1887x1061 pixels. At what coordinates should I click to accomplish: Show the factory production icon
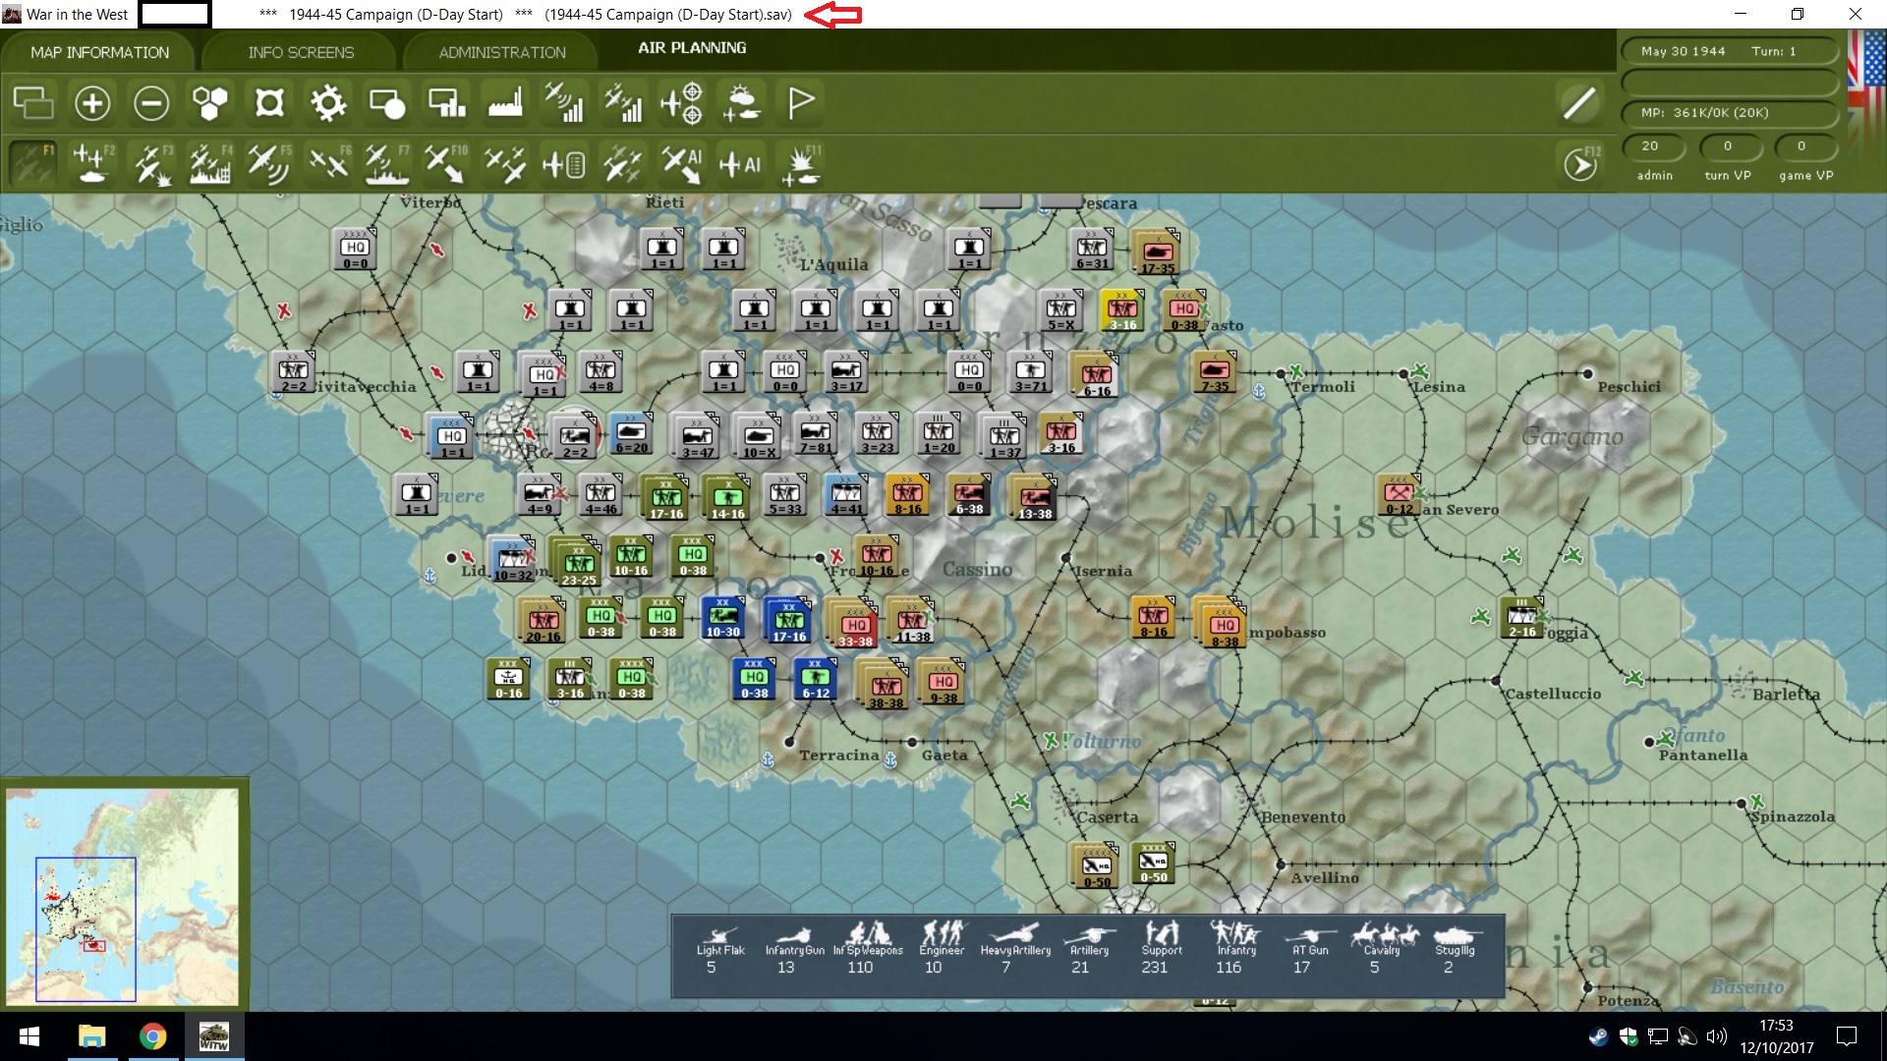[x=505, y=102]
